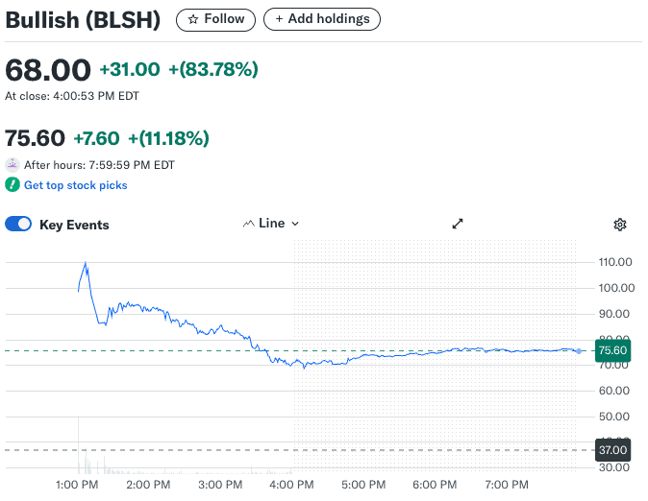The width and height of the screenshot is (648, 501).
Task: Click the +(83.78%) percentage change
Action: tap(213, 69)
